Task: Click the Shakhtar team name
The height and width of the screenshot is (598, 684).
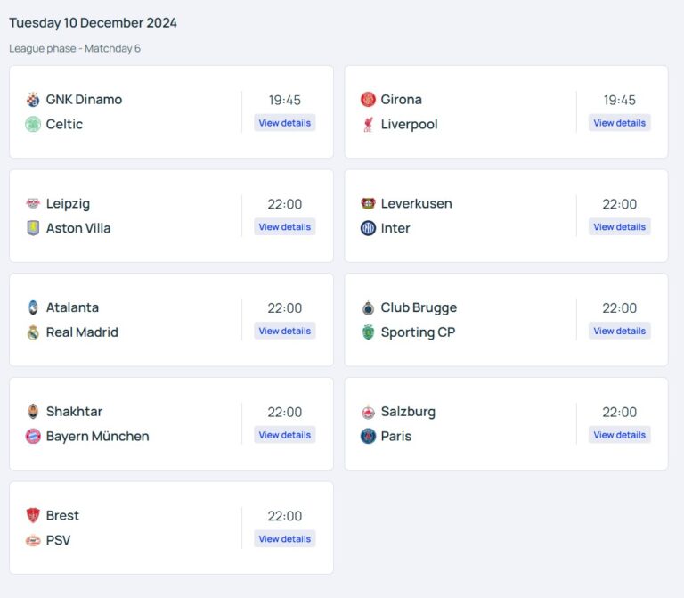Action: (74, 412)
